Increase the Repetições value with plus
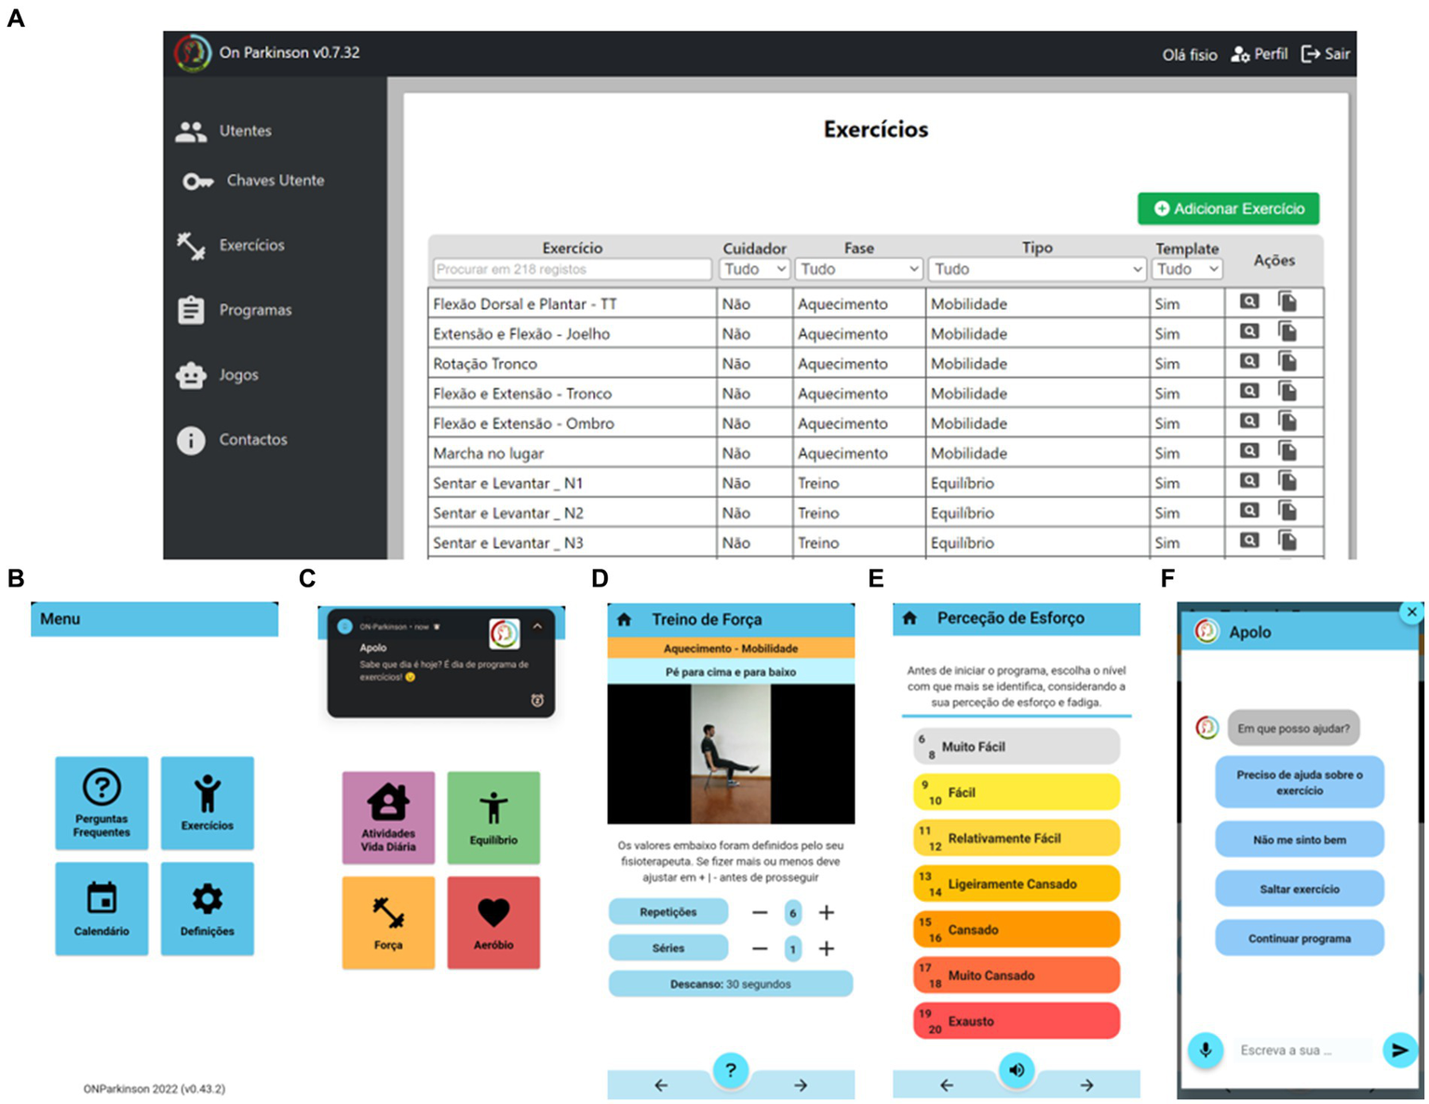Viewport: 1429px width, 1104px height. tap(826, 912)
